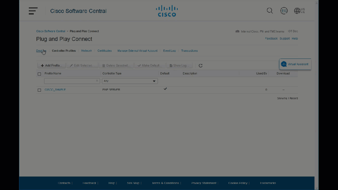Toggle the select-all profiles checkbox
This screenshot has height=190, width=338.
39,74
